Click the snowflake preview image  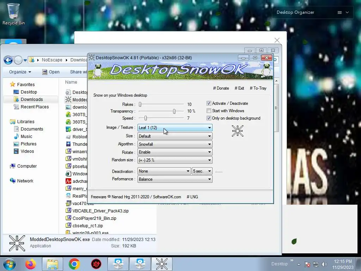237,131
